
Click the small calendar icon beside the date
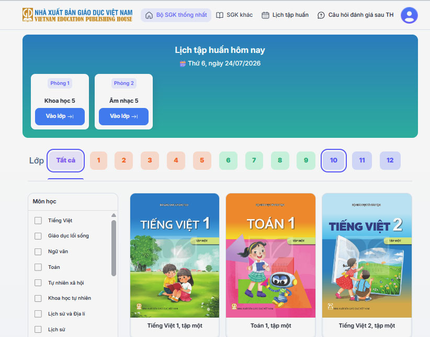(x=183, y=64)
